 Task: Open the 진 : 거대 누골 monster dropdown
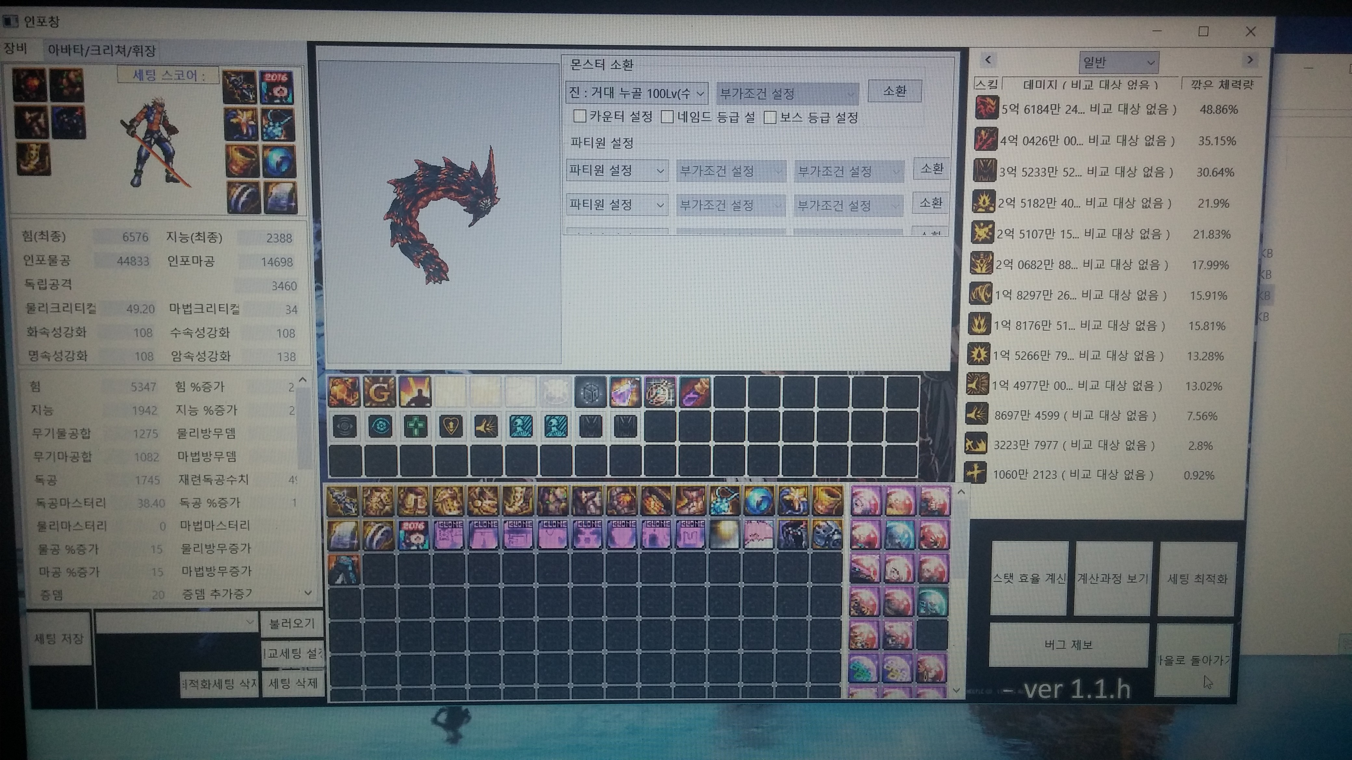tap(637, 93)
